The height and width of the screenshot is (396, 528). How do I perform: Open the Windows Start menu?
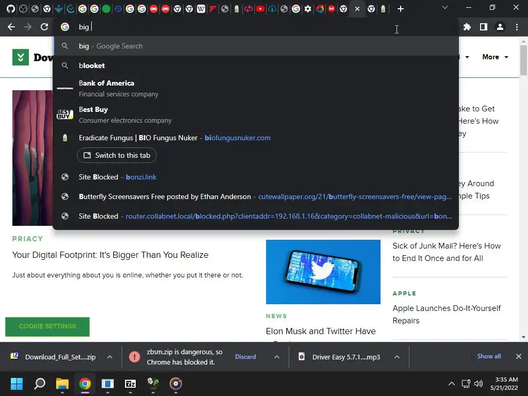tap(16, 384)
